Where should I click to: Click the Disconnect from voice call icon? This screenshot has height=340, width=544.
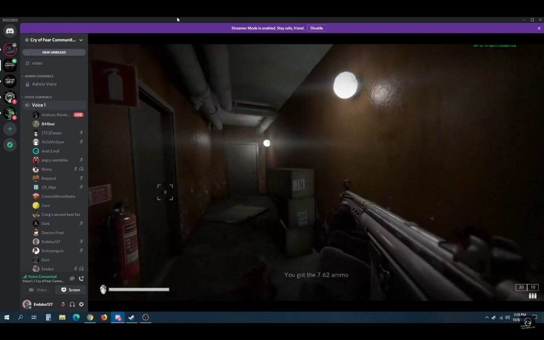(81, 279)
